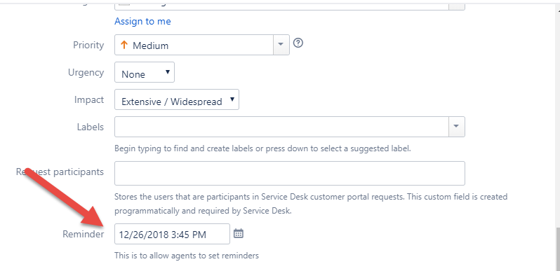The width and height of the screenshot is (560, 271).
Task: Click the Reminder date field 12/26/2018 3:45 PM
Action: coord(172,234)
